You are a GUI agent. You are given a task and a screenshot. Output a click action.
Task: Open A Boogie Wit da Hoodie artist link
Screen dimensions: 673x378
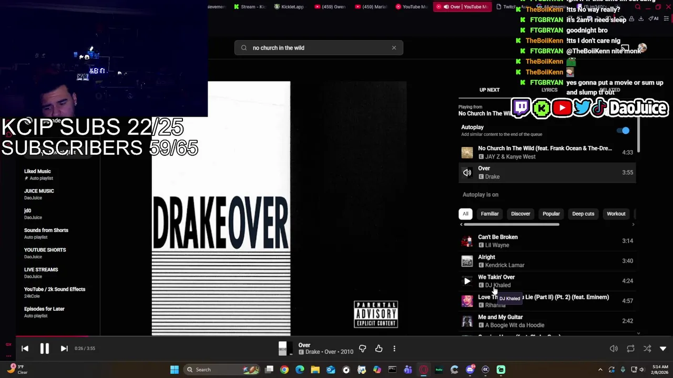click(514, 325)
